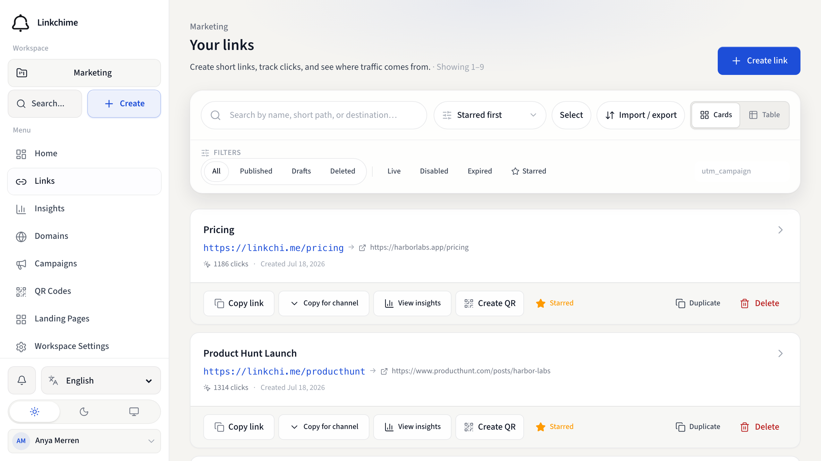
Task: Click the Linkchime bell logo
Action: (21, 23)
